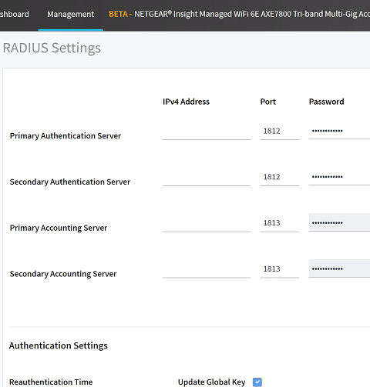Select the Secondary Accounting Server port 1813 field
Image resolution: width=370 pixels, height=387 pixels.
(280, 269)
